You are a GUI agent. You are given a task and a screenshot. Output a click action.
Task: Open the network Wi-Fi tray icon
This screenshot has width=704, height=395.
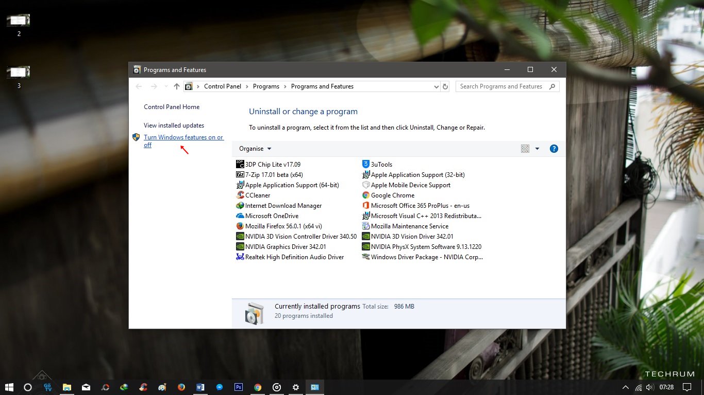point(639,387)
